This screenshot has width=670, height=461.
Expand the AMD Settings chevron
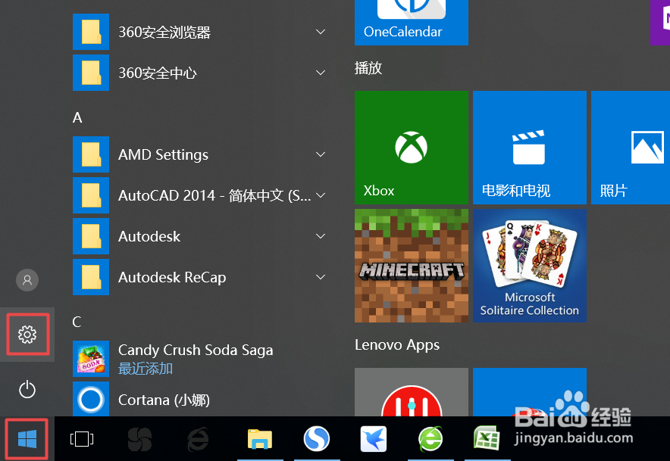tap(321, 154)
